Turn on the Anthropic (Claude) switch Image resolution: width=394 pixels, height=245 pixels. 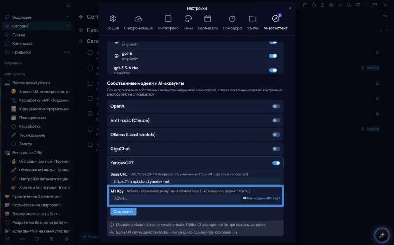tap(276, 120)
